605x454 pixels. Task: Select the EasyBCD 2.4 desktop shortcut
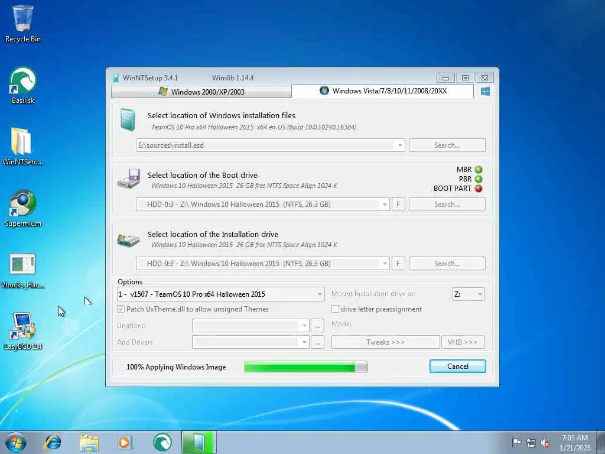point(23,331)
